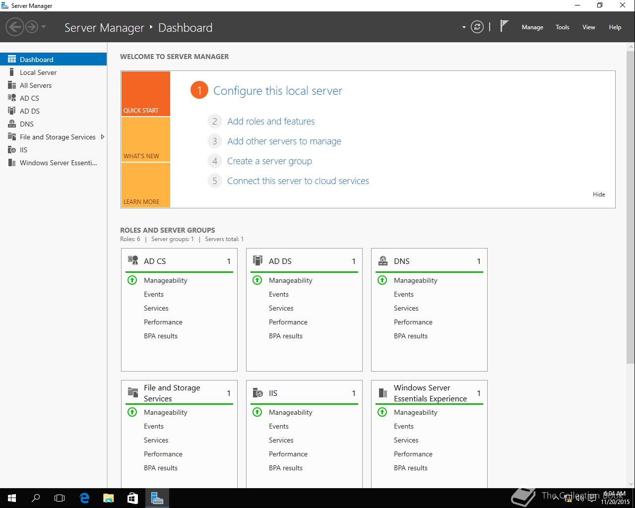Open the View menu
The width and height of the screenshot is (635, 508).
pos(589,27)
